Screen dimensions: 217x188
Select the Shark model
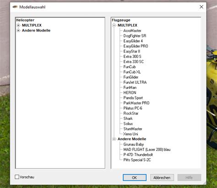[128, 118]
